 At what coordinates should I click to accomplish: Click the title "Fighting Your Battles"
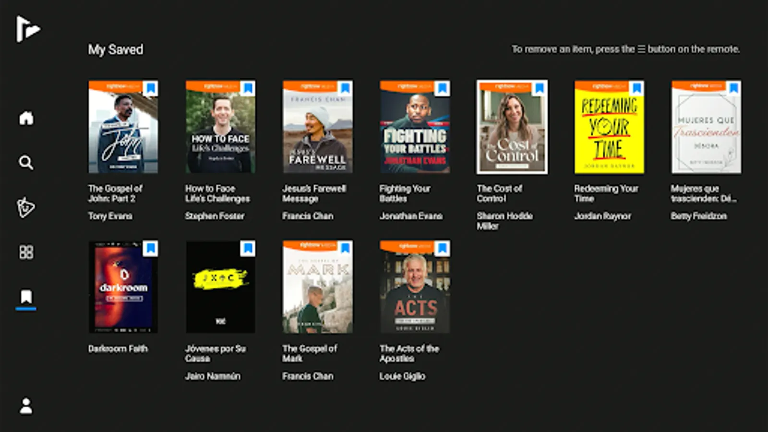click(405, 193)
